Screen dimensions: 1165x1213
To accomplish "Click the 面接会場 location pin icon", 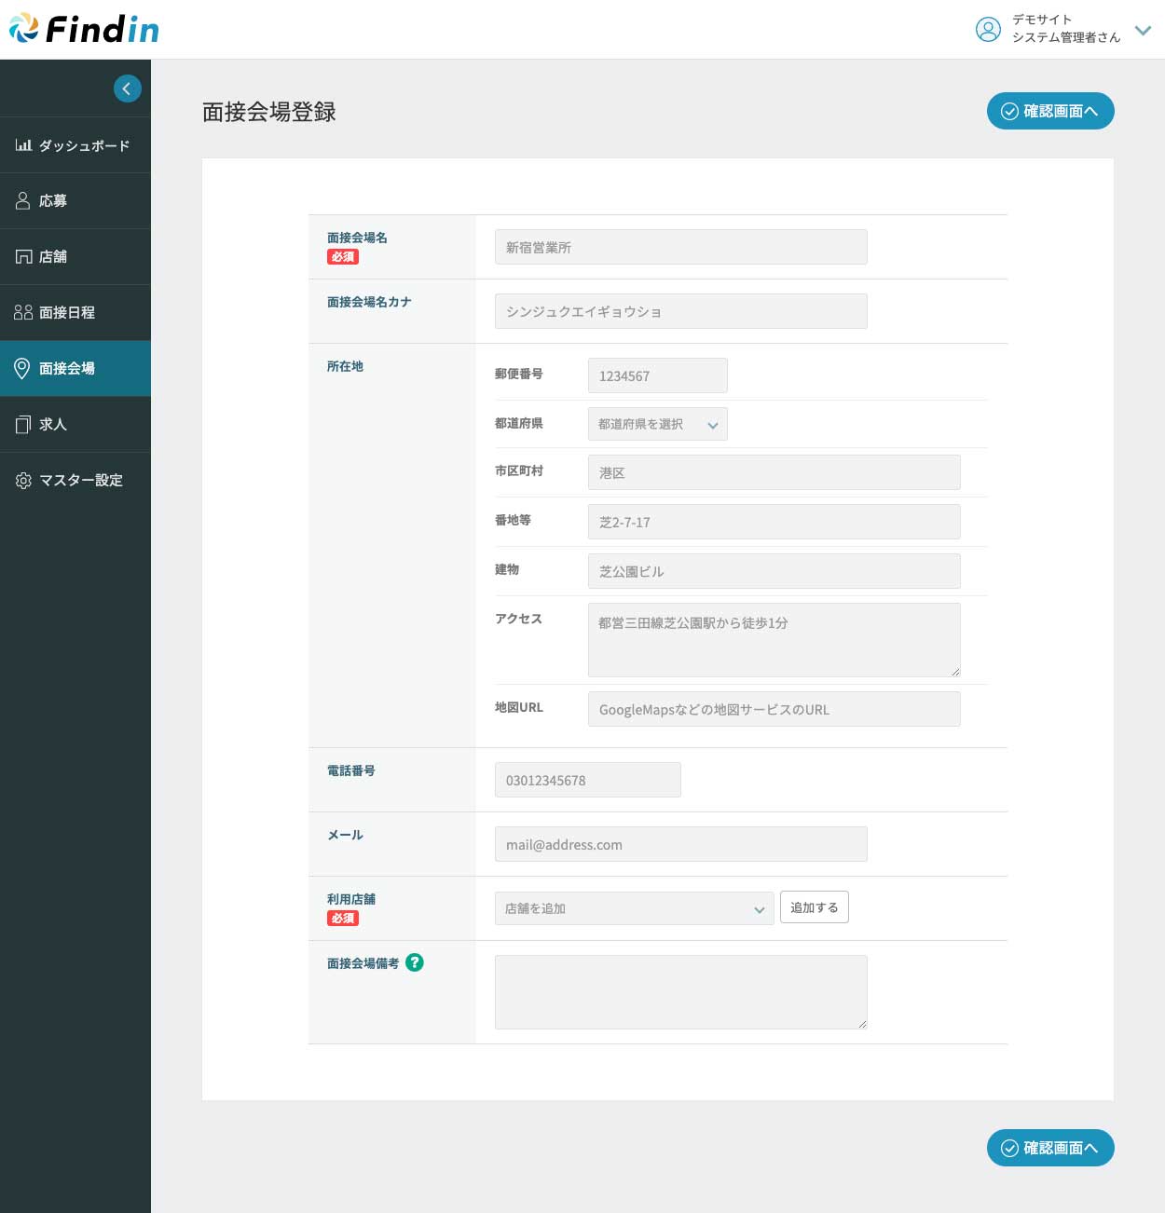I will pyautogui.click(x=22, y=369).
